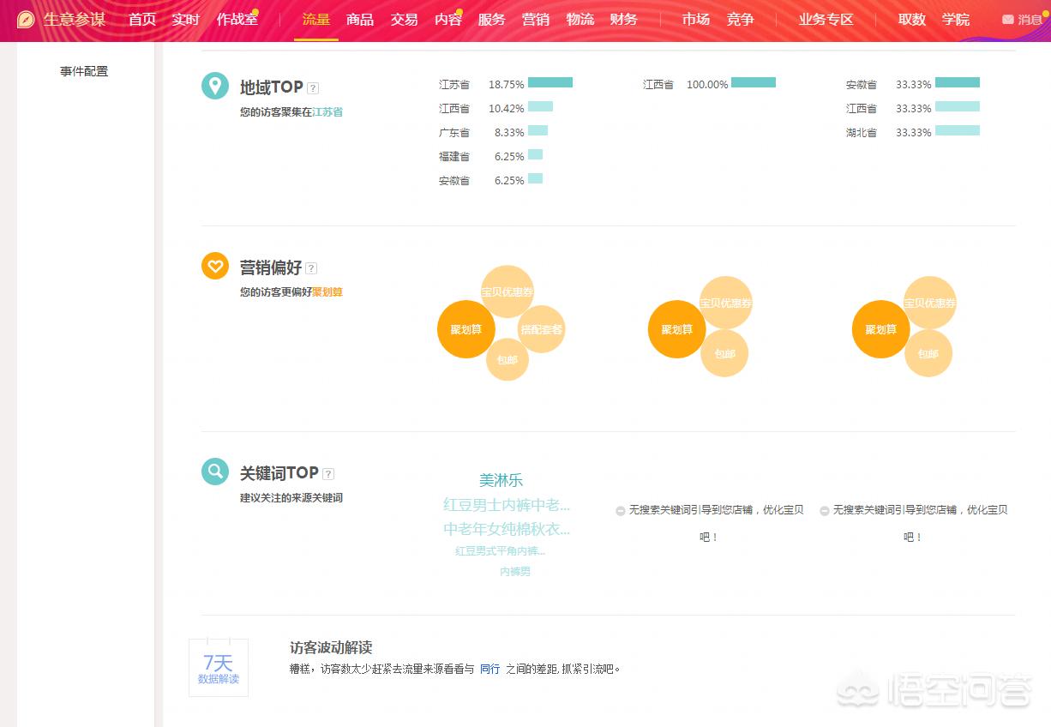Click the 江苏省 18.75% percentage bar
1051x727 pixels.
click(550, 83)
